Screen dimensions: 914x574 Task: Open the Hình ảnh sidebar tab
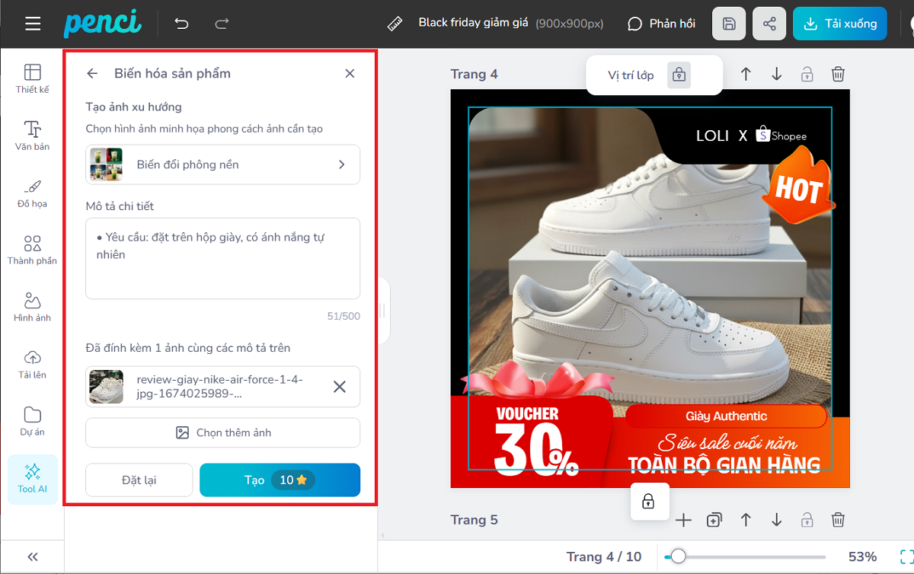tap(32, 307)
